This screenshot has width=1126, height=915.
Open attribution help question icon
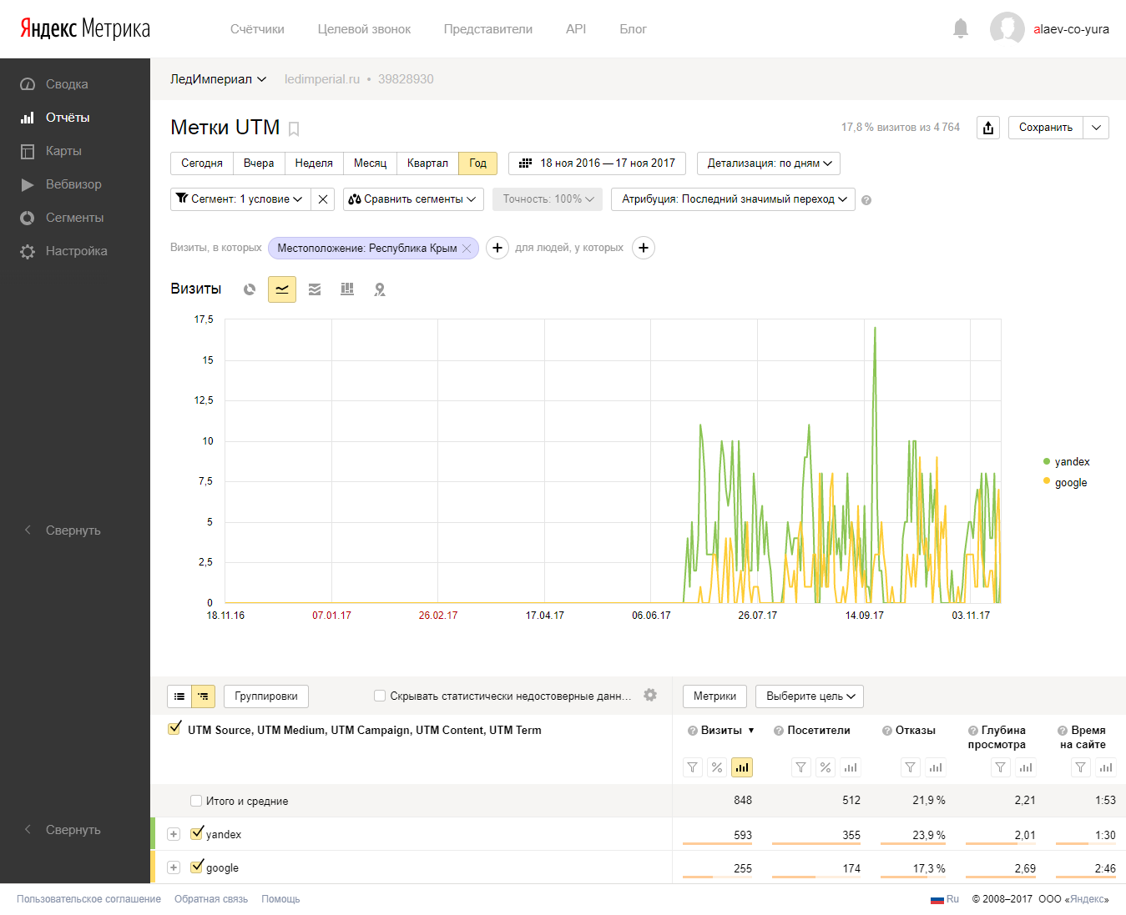click(x=866, y=200)
